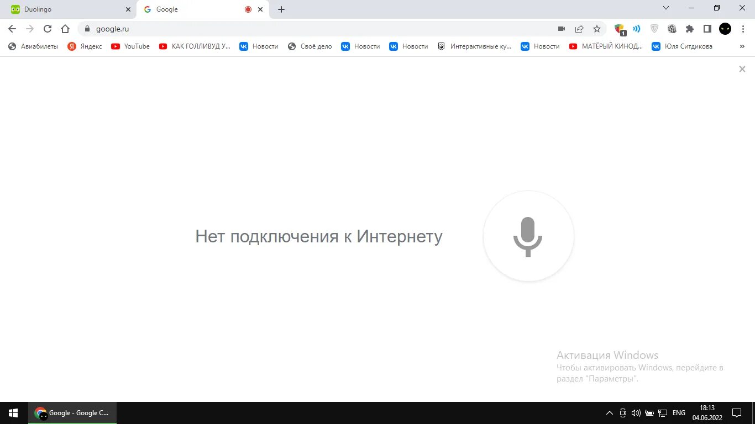Viewport: 755px width, 424px height.
Task: Mute or unmute system volume in tray
Action: (x=636, y=412)
